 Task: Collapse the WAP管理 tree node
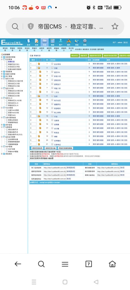pos(2,146)
